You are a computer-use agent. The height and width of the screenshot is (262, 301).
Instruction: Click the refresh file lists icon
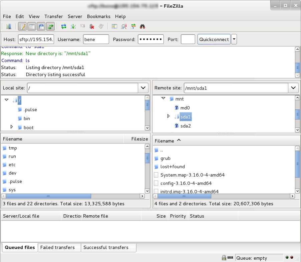[63, 26]
